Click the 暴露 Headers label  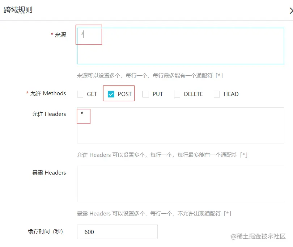(49, 172)
